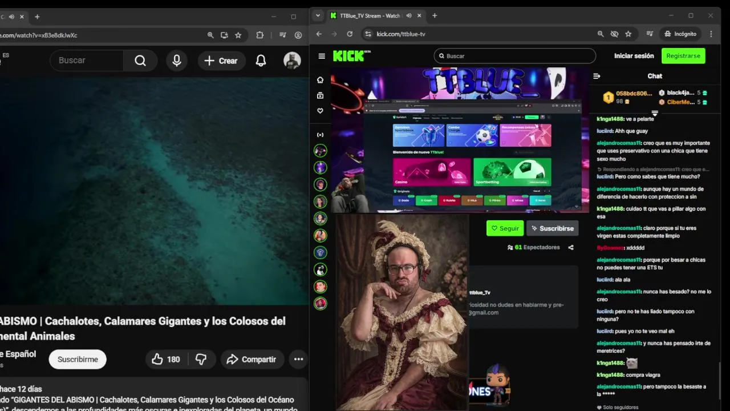
Task: Close the TTBlue_TV Stream tab
Action: pos(419,15)
